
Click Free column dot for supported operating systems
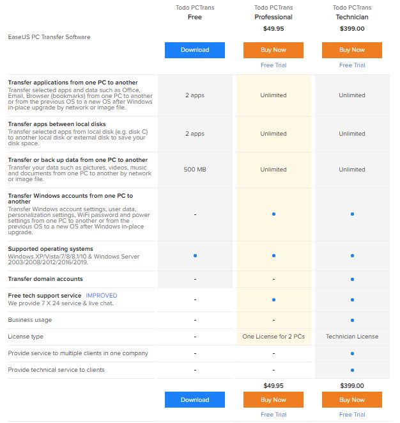click(x=195, y=256)
